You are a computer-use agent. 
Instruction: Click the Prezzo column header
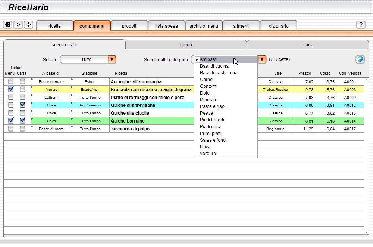(x=304, y=74)
